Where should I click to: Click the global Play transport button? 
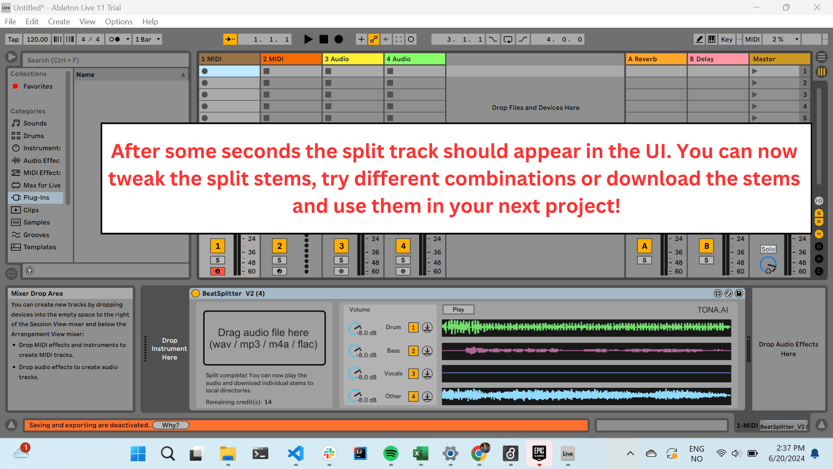point(308,39)
